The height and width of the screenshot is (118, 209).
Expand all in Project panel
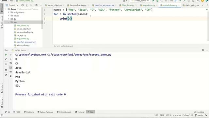(27, 5)
